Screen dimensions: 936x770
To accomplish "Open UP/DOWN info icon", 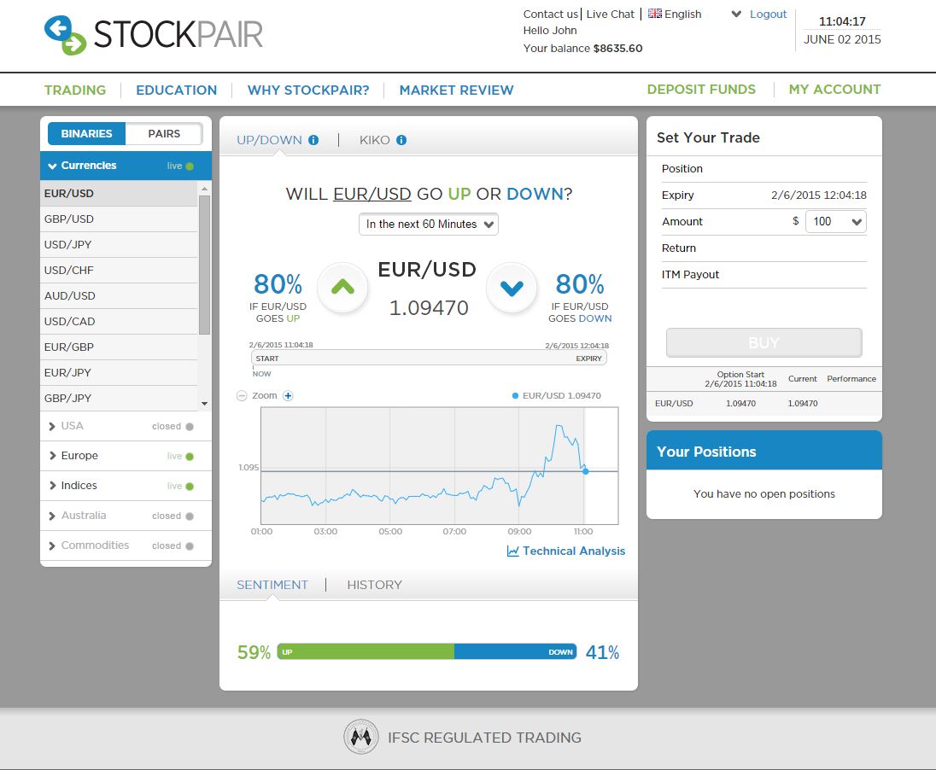I will [x=313, y=140].
